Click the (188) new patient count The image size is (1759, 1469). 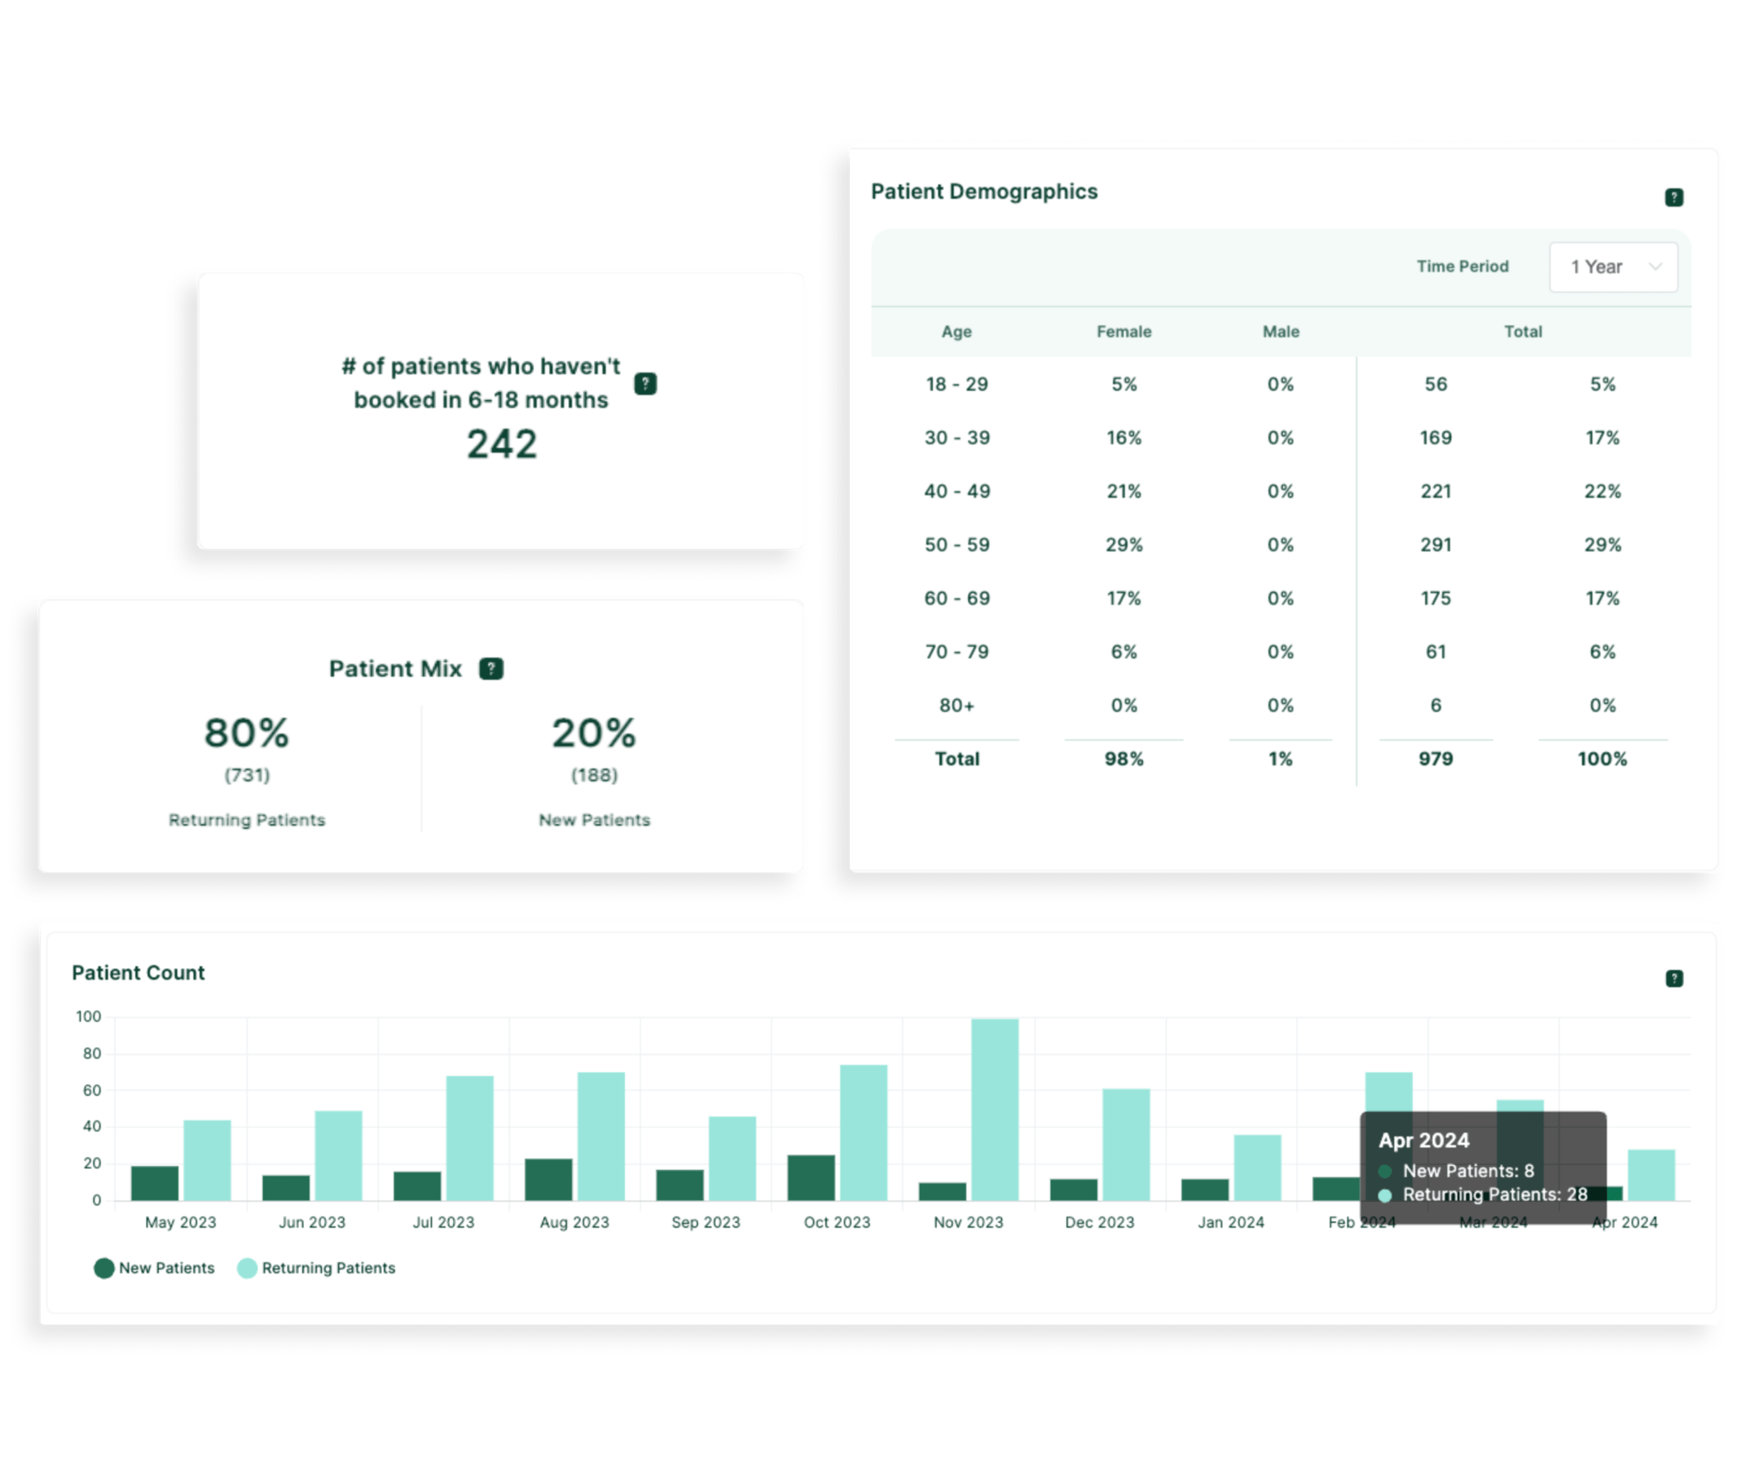[594, 776]
